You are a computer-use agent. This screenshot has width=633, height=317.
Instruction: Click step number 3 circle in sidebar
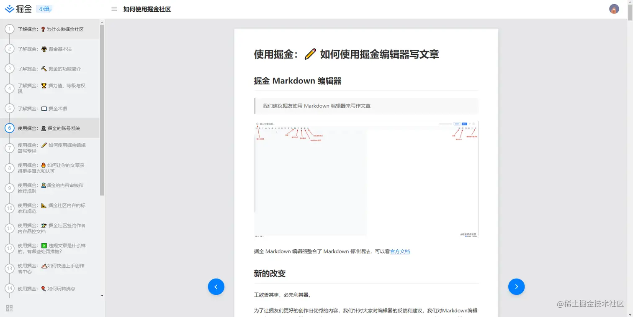coord(9,68)
